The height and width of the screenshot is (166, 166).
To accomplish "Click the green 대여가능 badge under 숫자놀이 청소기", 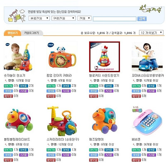I will 8,86.
